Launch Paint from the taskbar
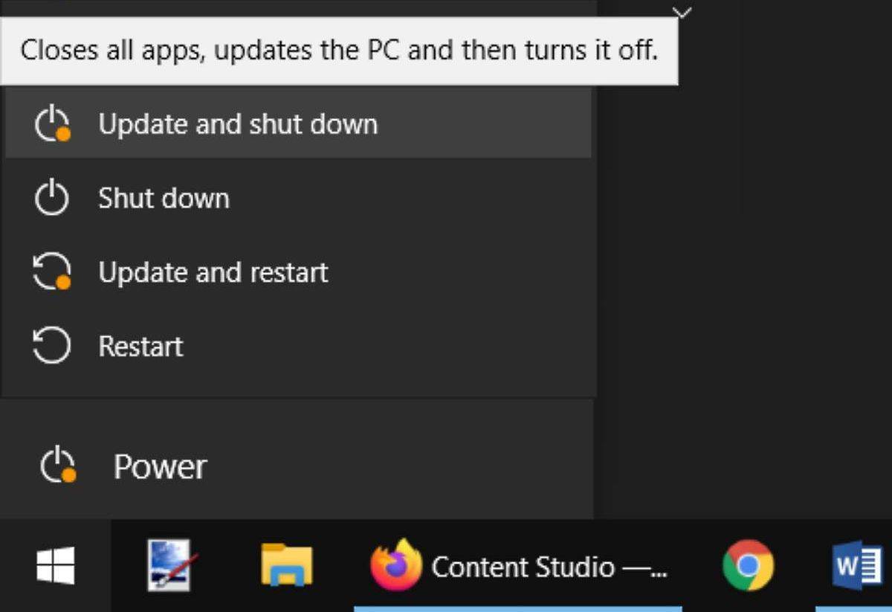The height and width of the screenshot is (612, 892). [167, 567]
